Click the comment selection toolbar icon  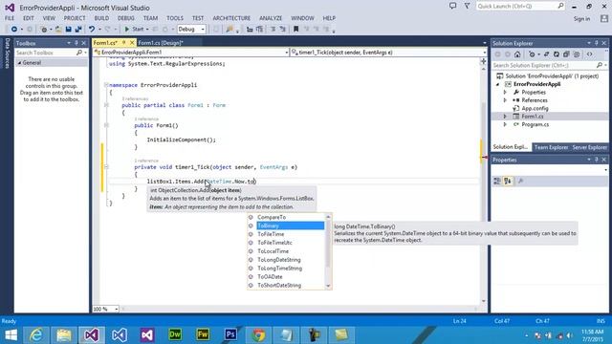(273, 30)
